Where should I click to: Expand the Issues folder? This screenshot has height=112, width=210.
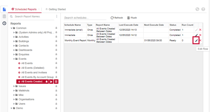14,86
